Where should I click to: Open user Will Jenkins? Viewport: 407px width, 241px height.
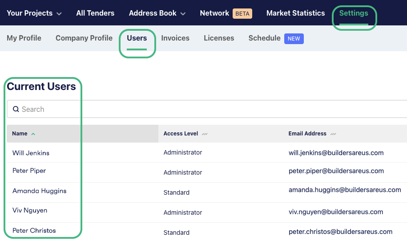pyautogui.click(x=31, y=153)
